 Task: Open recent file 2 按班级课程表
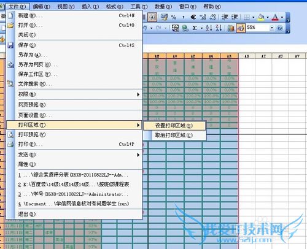pyautogui.click(x=74, y=185)
